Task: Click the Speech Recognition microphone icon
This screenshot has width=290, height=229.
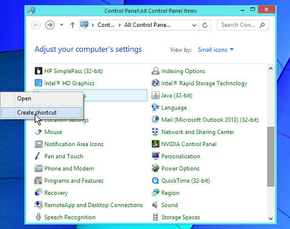Action: [x=38, y=217]
